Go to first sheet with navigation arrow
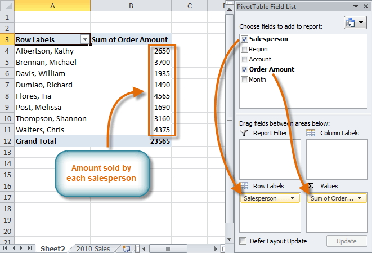 pos(6,248)
